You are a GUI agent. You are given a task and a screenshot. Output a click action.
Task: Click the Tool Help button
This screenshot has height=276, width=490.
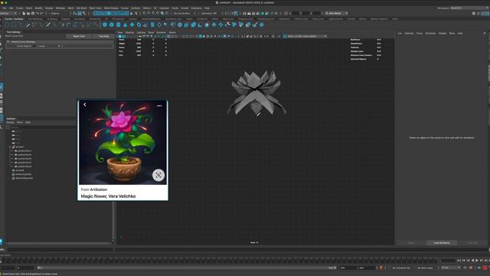click(x=104, y=36)
